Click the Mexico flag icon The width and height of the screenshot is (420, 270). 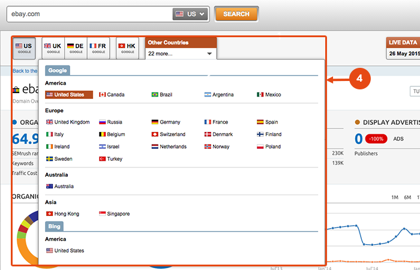tap(260, 95)
